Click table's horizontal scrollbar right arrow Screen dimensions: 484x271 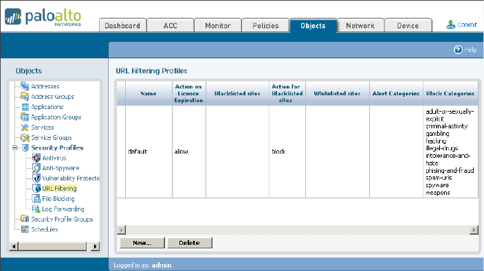[474, 230]
